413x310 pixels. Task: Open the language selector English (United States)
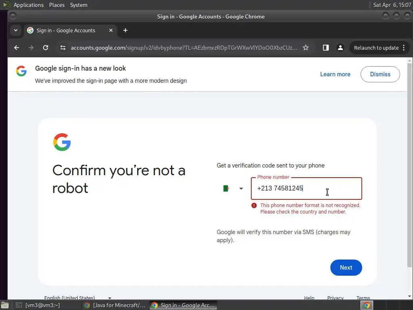click(x=78, y=298)
